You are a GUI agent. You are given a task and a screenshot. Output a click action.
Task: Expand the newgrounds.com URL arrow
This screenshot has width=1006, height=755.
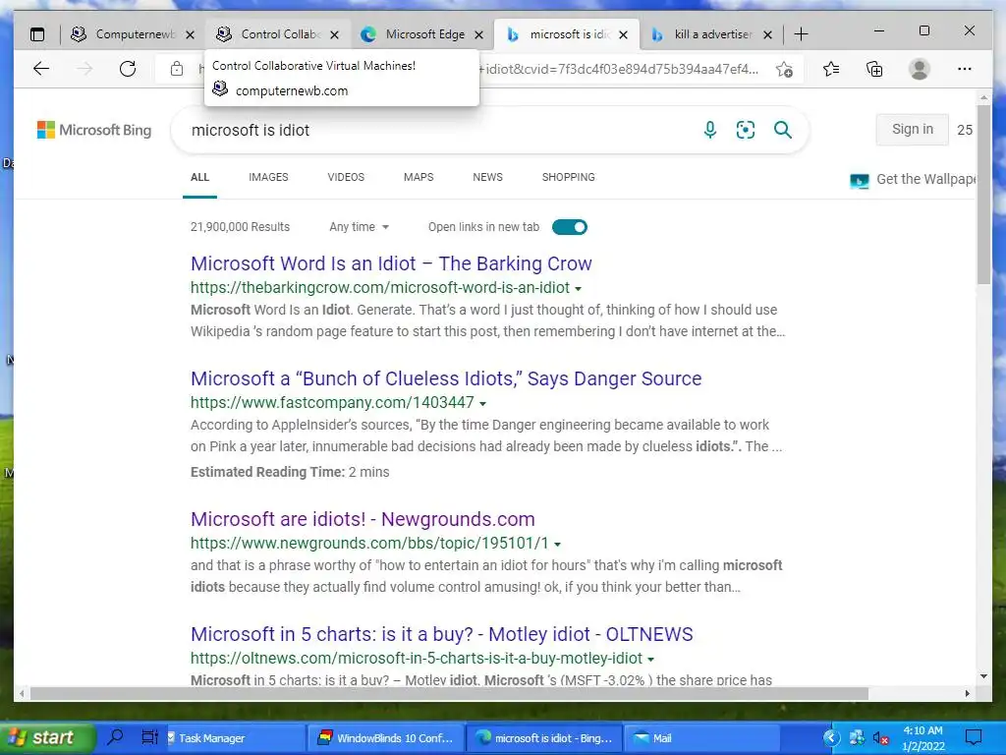[558, 545]
